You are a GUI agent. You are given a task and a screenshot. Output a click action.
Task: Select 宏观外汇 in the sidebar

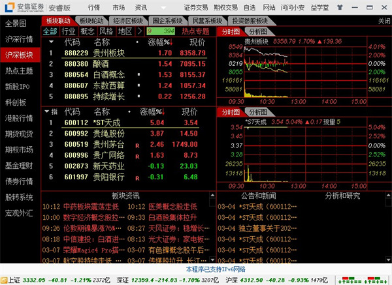19,213
